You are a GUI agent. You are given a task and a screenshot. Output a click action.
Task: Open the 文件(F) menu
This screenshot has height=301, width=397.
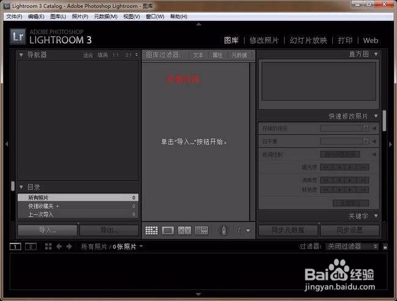click(x=14, y=16)
